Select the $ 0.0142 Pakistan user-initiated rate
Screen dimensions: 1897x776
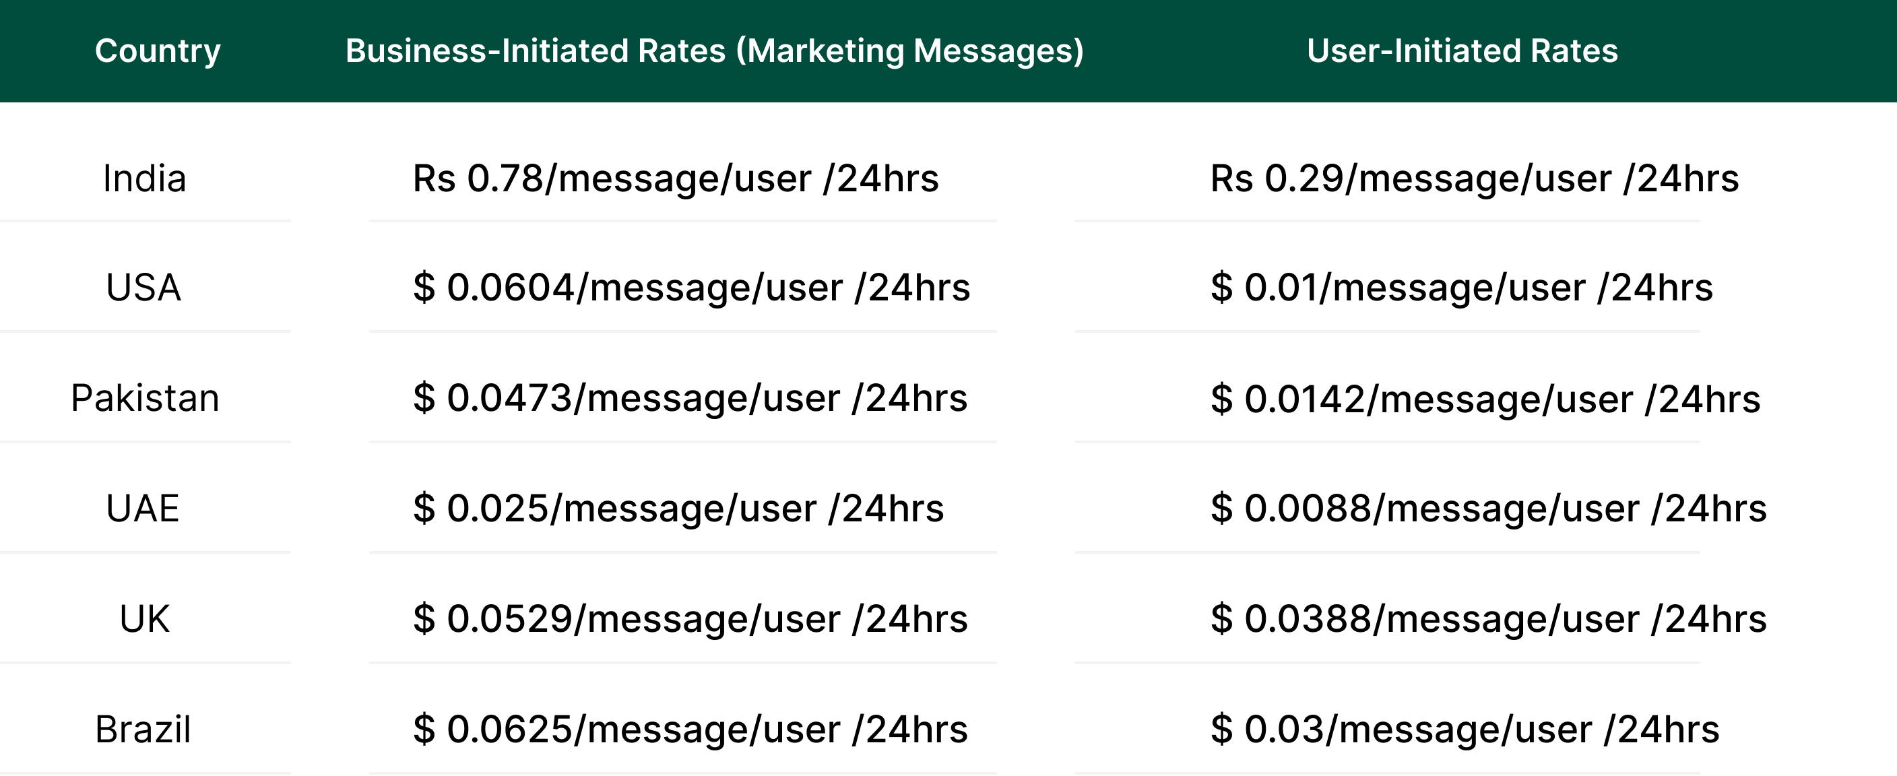click(1485, 399)
